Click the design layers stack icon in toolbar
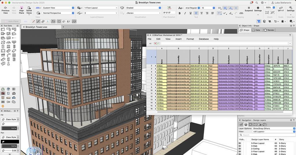This screenshot has width=296, height=155. click(x=79, y=8)
